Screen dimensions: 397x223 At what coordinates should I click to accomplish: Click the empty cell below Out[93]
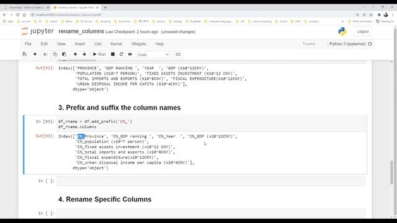pyautogui.click(x=211, y=181)
